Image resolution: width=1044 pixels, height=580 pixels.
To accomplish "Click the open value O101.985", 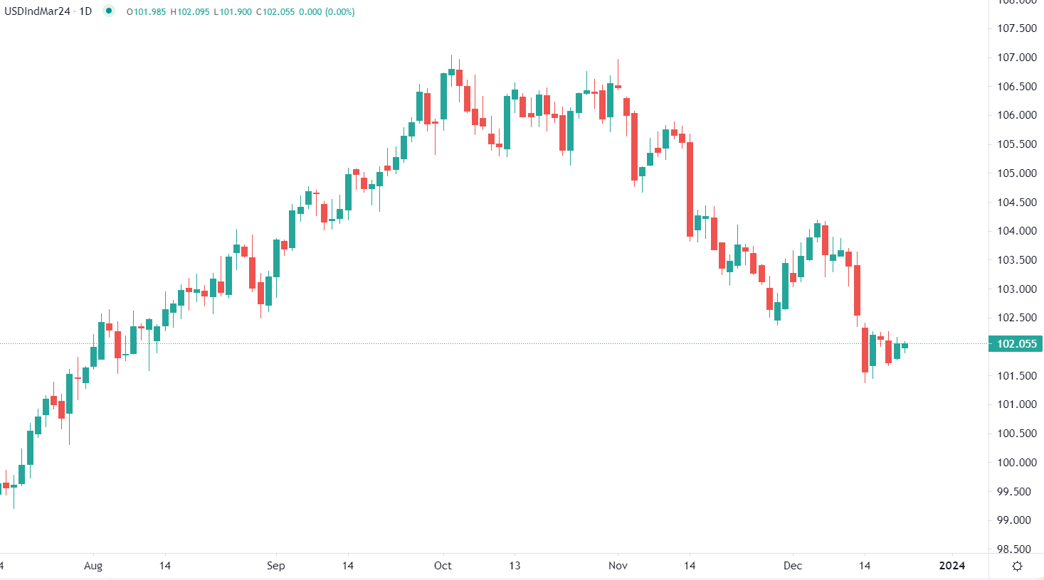I will pos(146,12).
